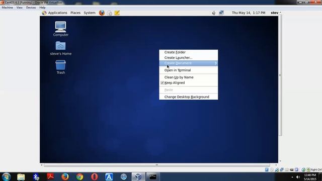Expand the Create Document submenu arrow
The width and height of the screenshot is (322, 181).
215,63
